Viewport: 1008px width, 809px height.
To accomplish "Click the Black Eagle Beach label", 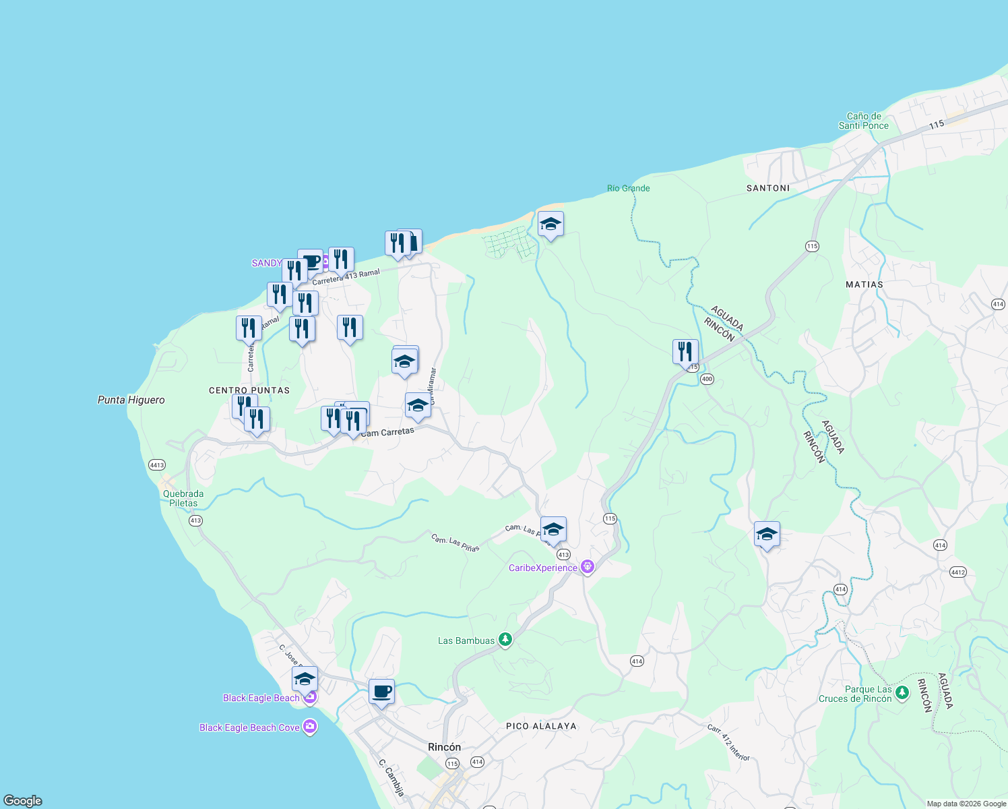I will click(262, 698).
